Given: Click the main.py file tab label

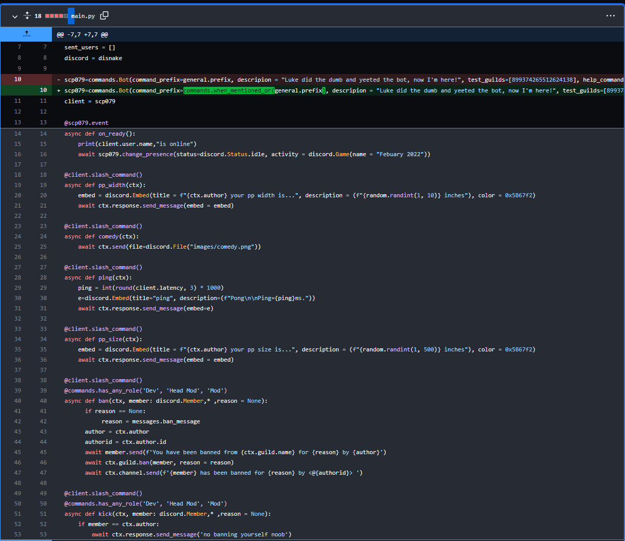Looking at the screenshot, I should click(83, 15).
